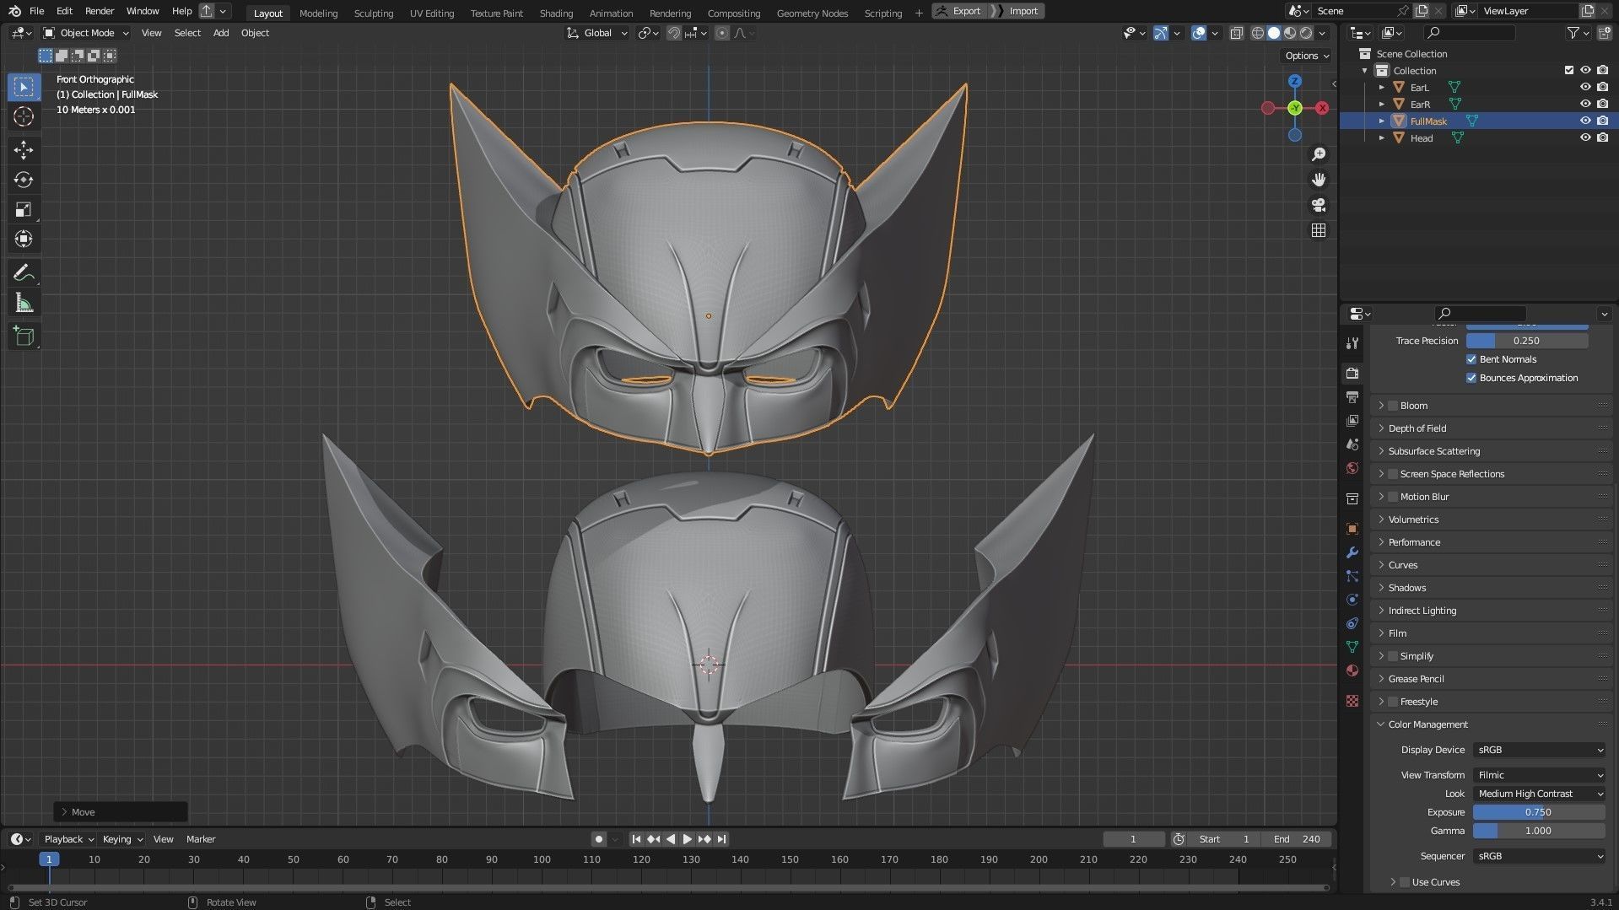Enable Screen Space Reflections checkbox

tap(1393, 474)
